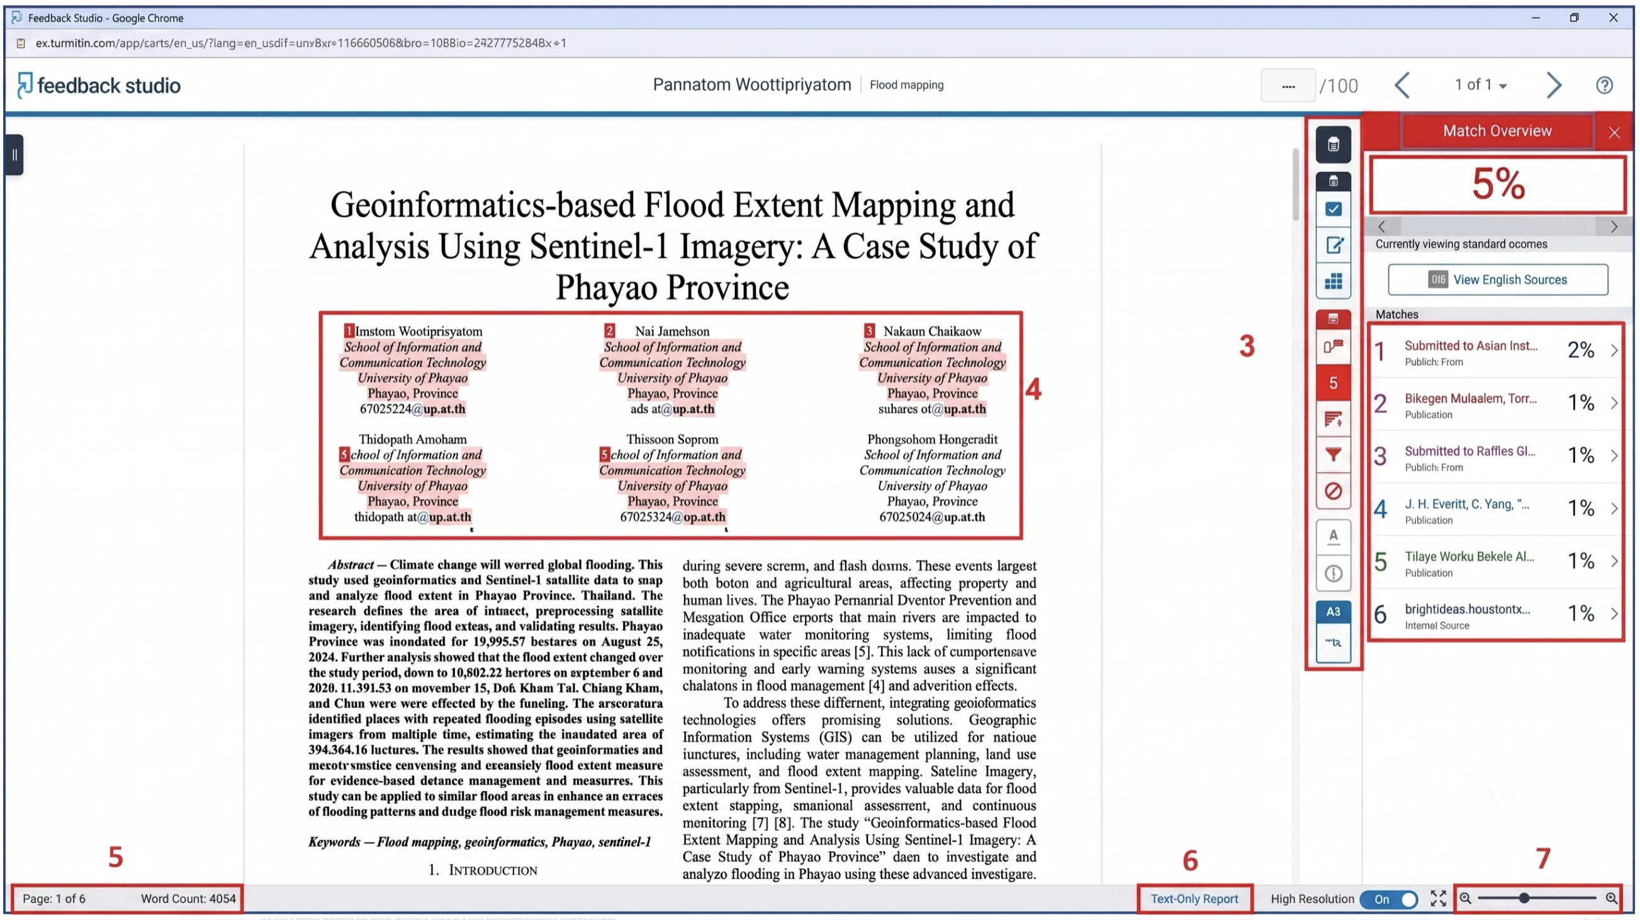
Task: Open the similarity filter funnel icon
Action: 1333,454
